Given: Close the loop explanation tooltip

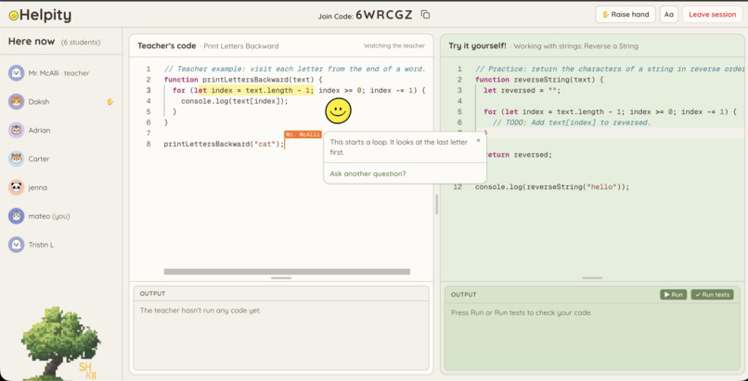Looking at the screenshot, I should click(479, 141).
